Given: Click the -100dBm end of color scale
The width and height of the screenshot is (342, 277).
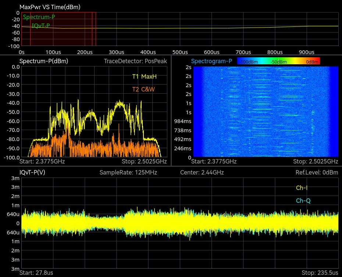Looking at the screenshot, I should (249, 62).
